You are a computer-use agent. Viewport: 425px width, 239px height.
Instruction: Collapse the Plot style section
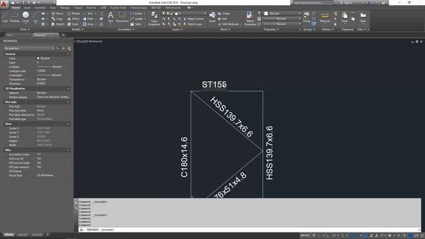click(x=68, y=102)
